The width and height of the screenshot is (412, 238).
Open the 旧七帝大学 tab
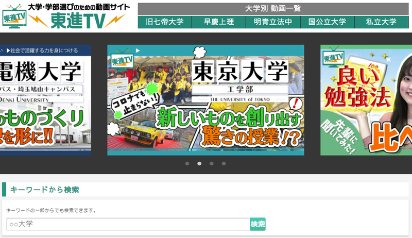coord(165,22)
